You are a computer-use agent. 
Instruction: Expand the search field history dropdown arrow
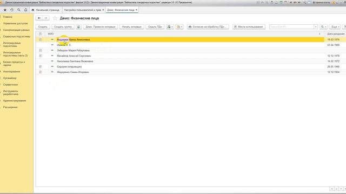point(316,27)
